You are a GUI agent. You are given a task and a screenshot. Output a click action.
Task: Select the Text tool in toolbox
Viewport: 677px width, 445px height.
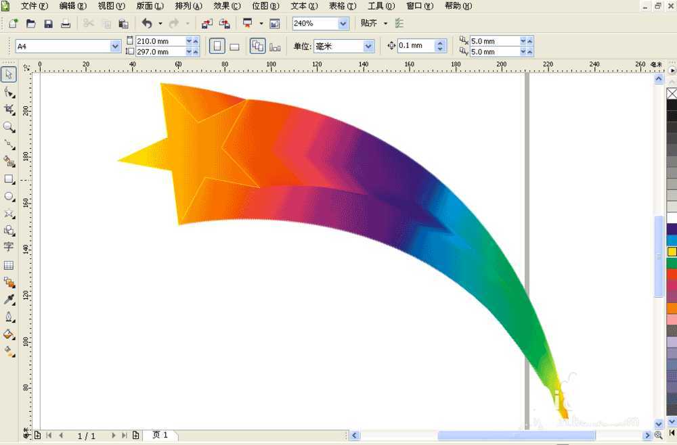[9, 248]
